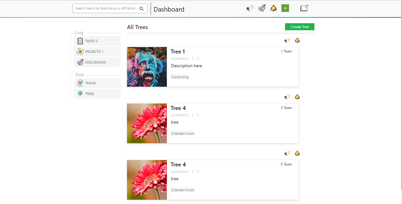Click bell icon above Tree 1 card
This screenshot has height=204, width=402.
[x=297, y=40]
